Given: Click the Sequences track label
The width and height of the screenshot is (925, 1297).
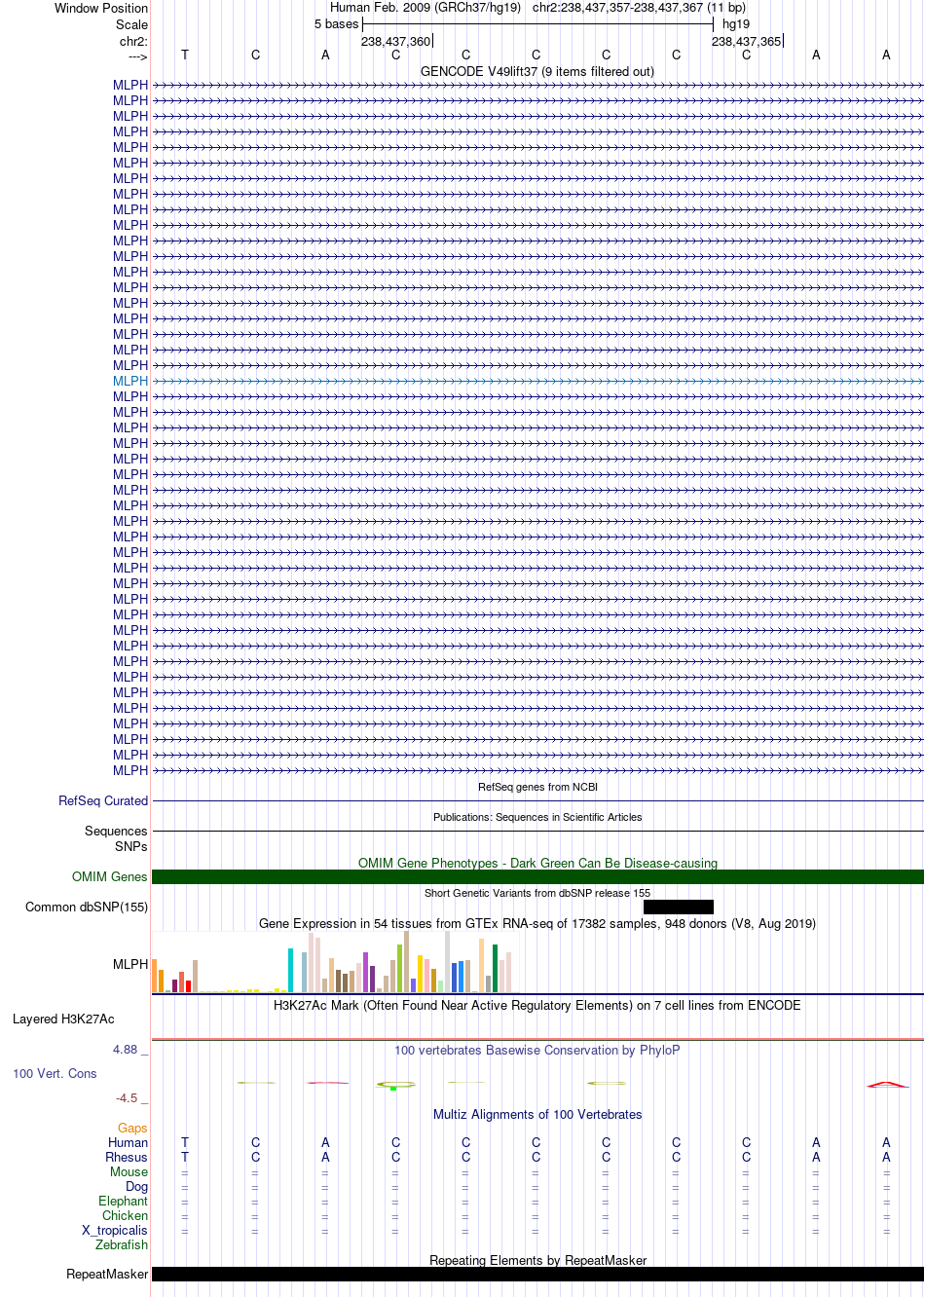Looking at the screenshot, I should point(116,832).
